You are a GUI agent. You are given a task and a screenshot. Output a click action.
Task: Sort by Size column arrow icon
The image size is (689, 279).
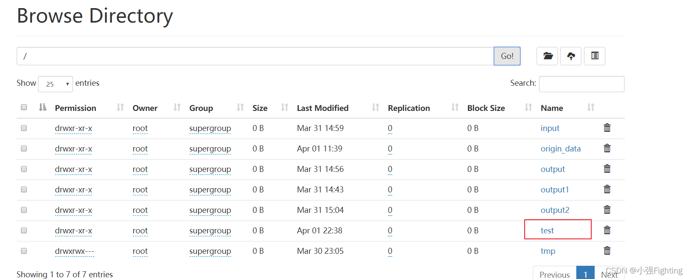point(285,107)
